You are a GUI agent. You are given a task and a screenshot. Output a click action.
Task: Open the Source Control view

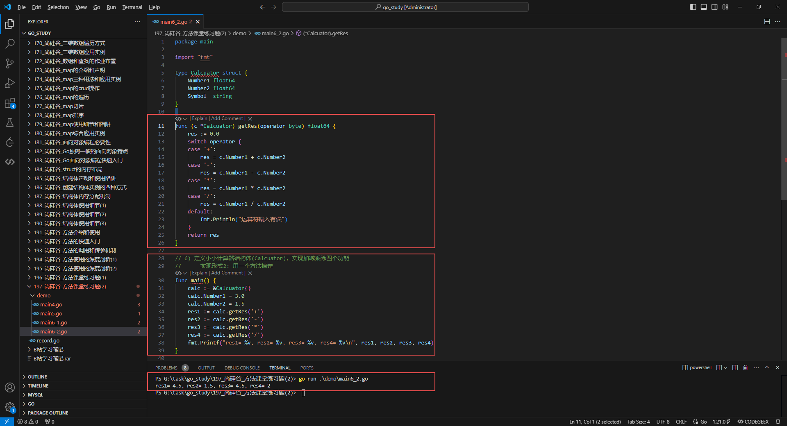coord(10,63)
